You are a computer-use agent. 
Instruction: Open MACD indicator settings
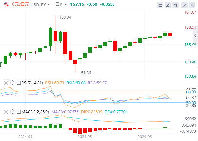click(12, 112)
